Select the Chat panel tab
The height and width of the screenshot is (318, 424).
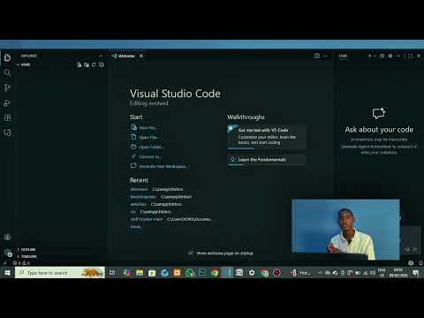343,56
